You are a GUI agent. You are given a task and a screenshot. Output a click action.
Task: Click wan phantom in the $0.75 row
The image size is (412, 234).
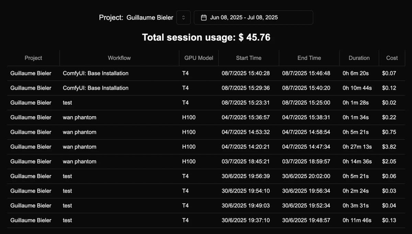click(x=79, y=132)
